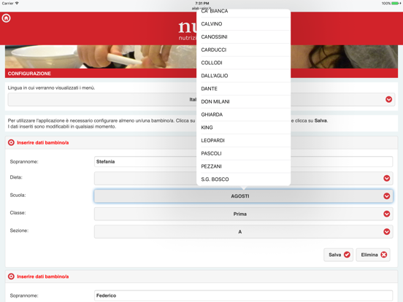
Task: Open the Dieta dropdown arrow
Action: pos(386,178)
